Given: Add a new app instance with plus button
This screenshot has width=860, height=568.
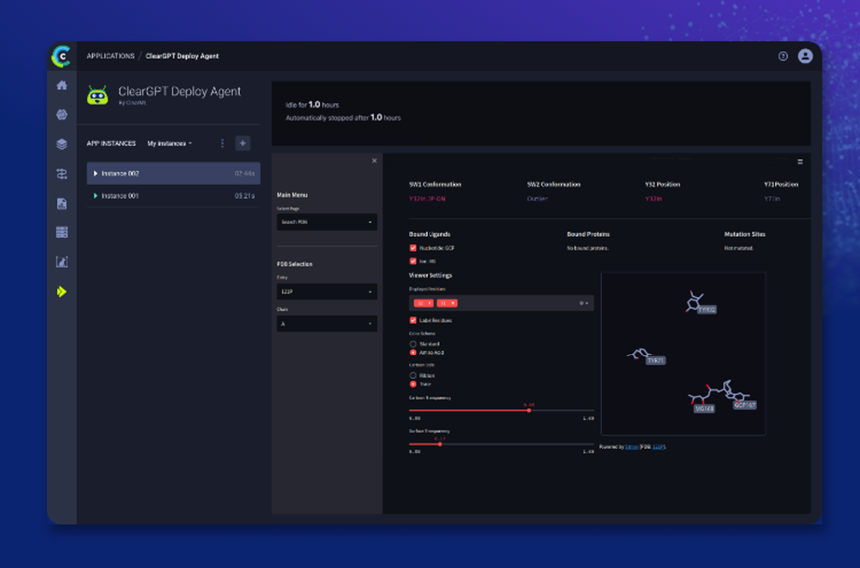Looking at the screenshot, I should 242,143.
